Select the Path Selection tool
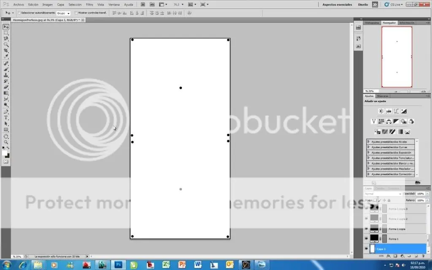 point(6,124)
